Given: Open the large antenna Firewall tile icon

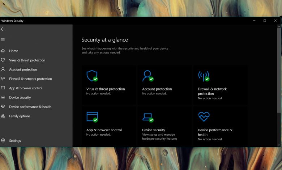Looking at the screenshot, I should click(204, 76).
